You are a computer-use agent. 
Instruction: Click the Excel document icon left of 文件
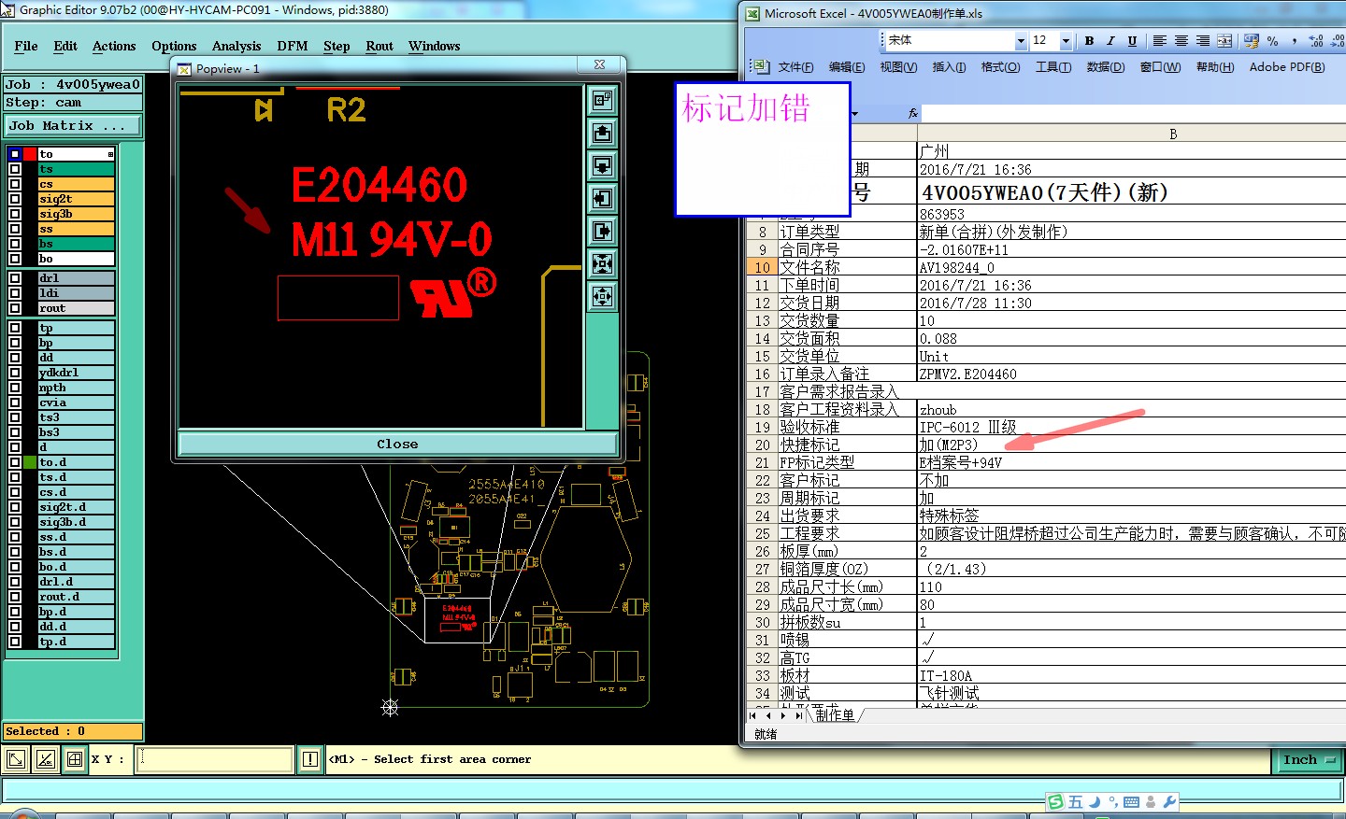[x=762, y=66]
